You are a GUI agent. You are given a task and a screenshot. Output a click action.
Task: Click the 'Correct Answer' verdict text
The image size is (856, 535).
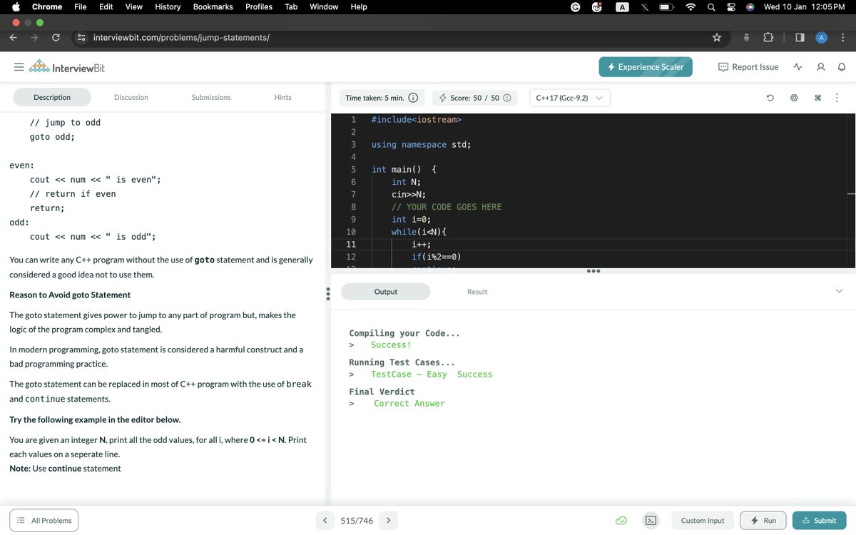click(x=409, y=403)
